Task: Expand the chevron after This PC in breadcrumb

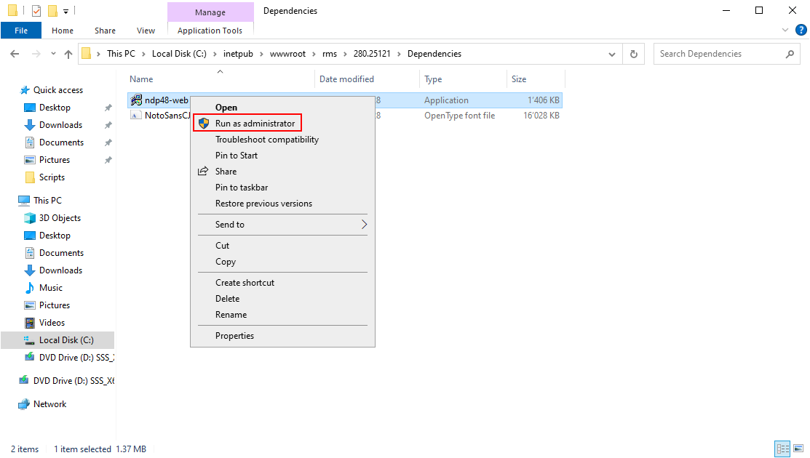Action: point(143,54)
